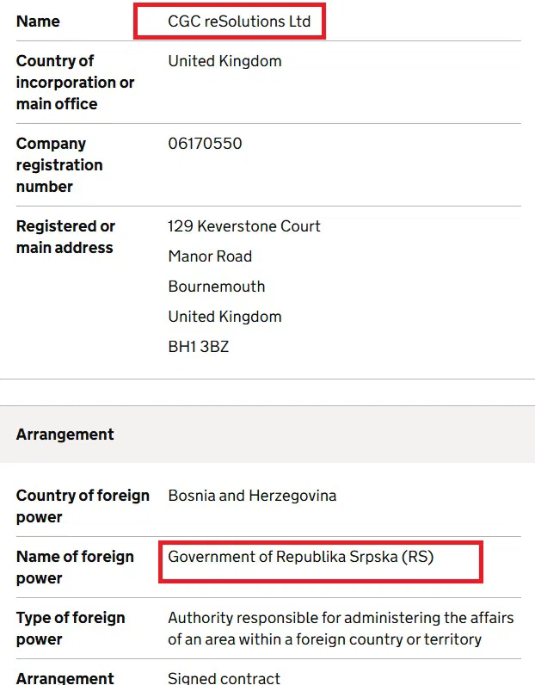Click the Name field label

click(x=38, y=22)
